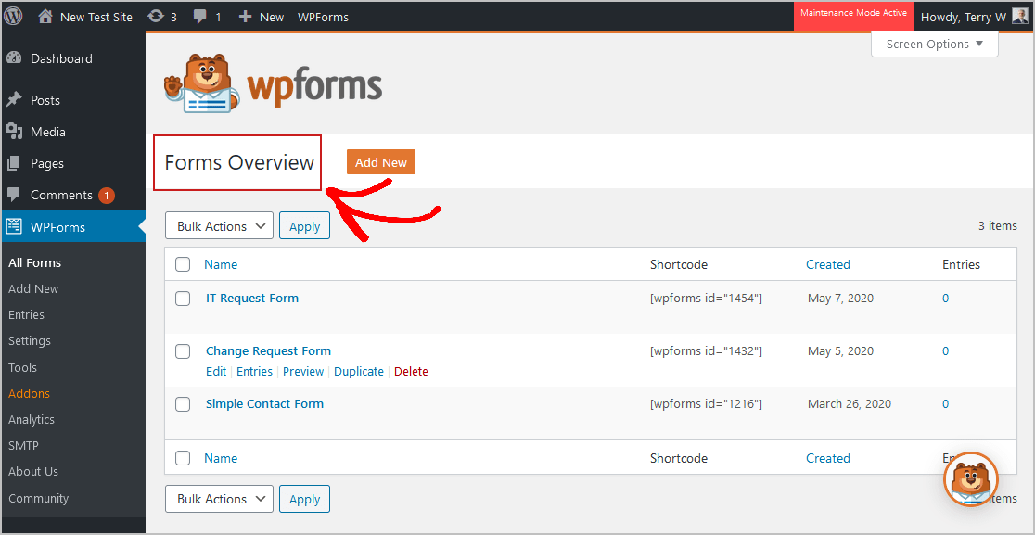
Task: Open Addons in WPForms submenu
Action: [x=29, y=393]
